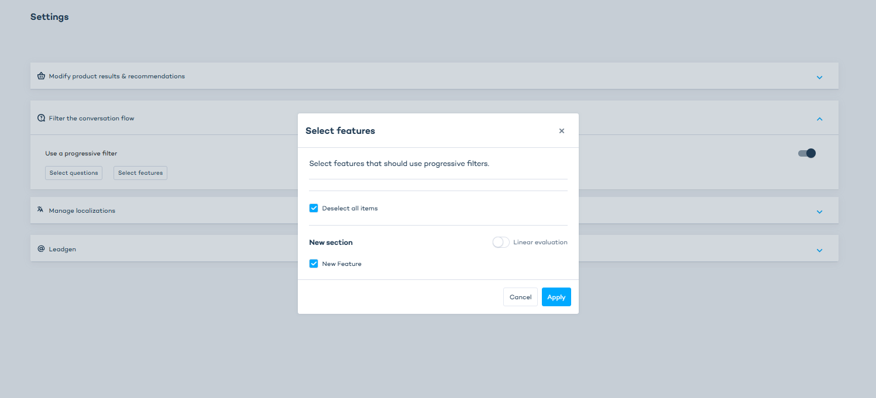Click the translation icon beside Manage localizations

tap(40, 210)
